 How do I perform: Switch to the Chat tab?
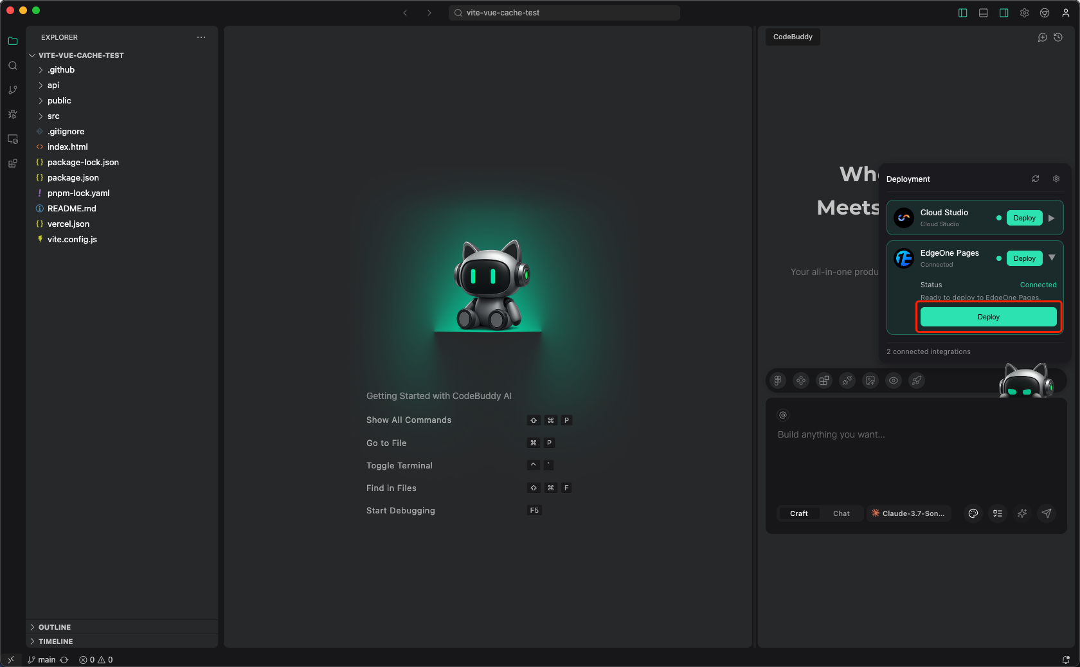[x=841, y=513]
